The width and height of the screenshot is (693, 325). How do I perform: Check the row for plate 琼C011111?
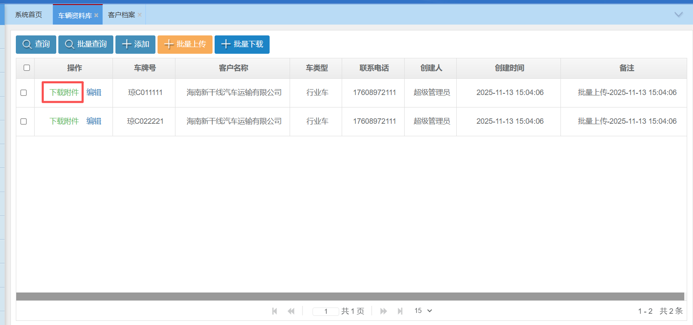coord(24,92)
